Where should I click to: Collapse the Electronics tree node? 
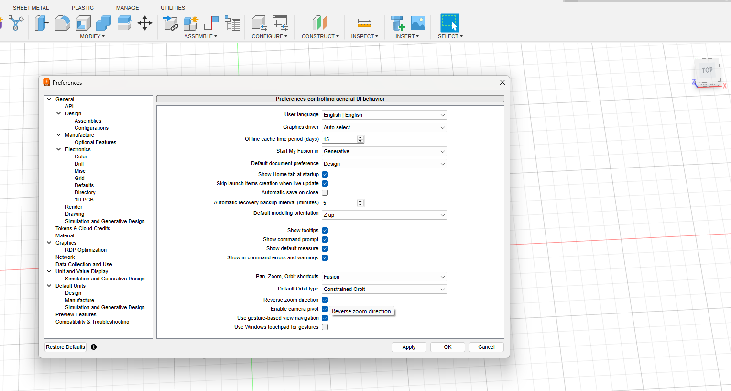59,149
